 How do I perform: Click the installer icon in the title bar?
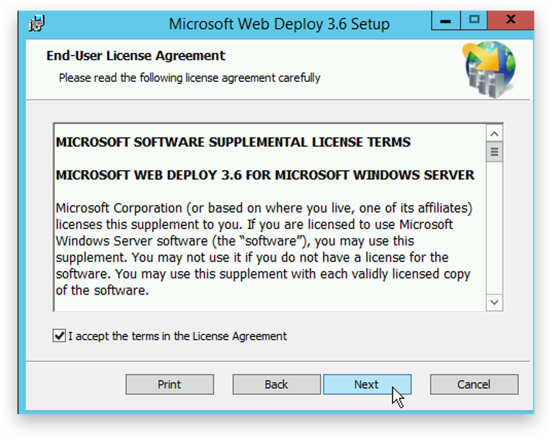[x=36, y=24]
